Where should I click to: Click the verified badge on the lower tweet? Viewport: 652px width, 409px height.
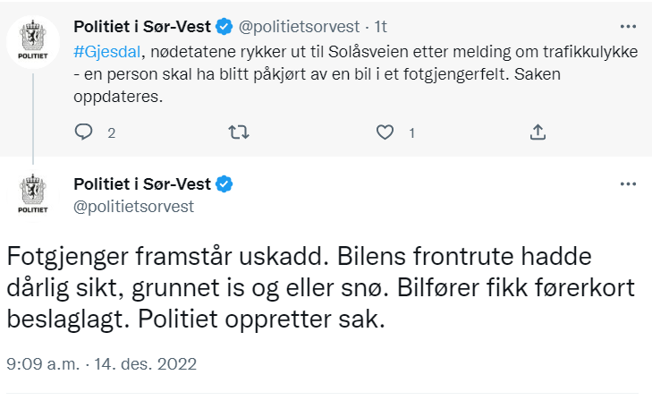point(224,184)
